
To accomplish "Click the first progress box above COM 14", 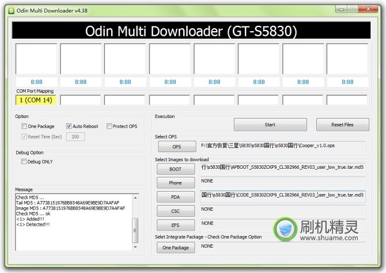I will click(x=36, y=59).
